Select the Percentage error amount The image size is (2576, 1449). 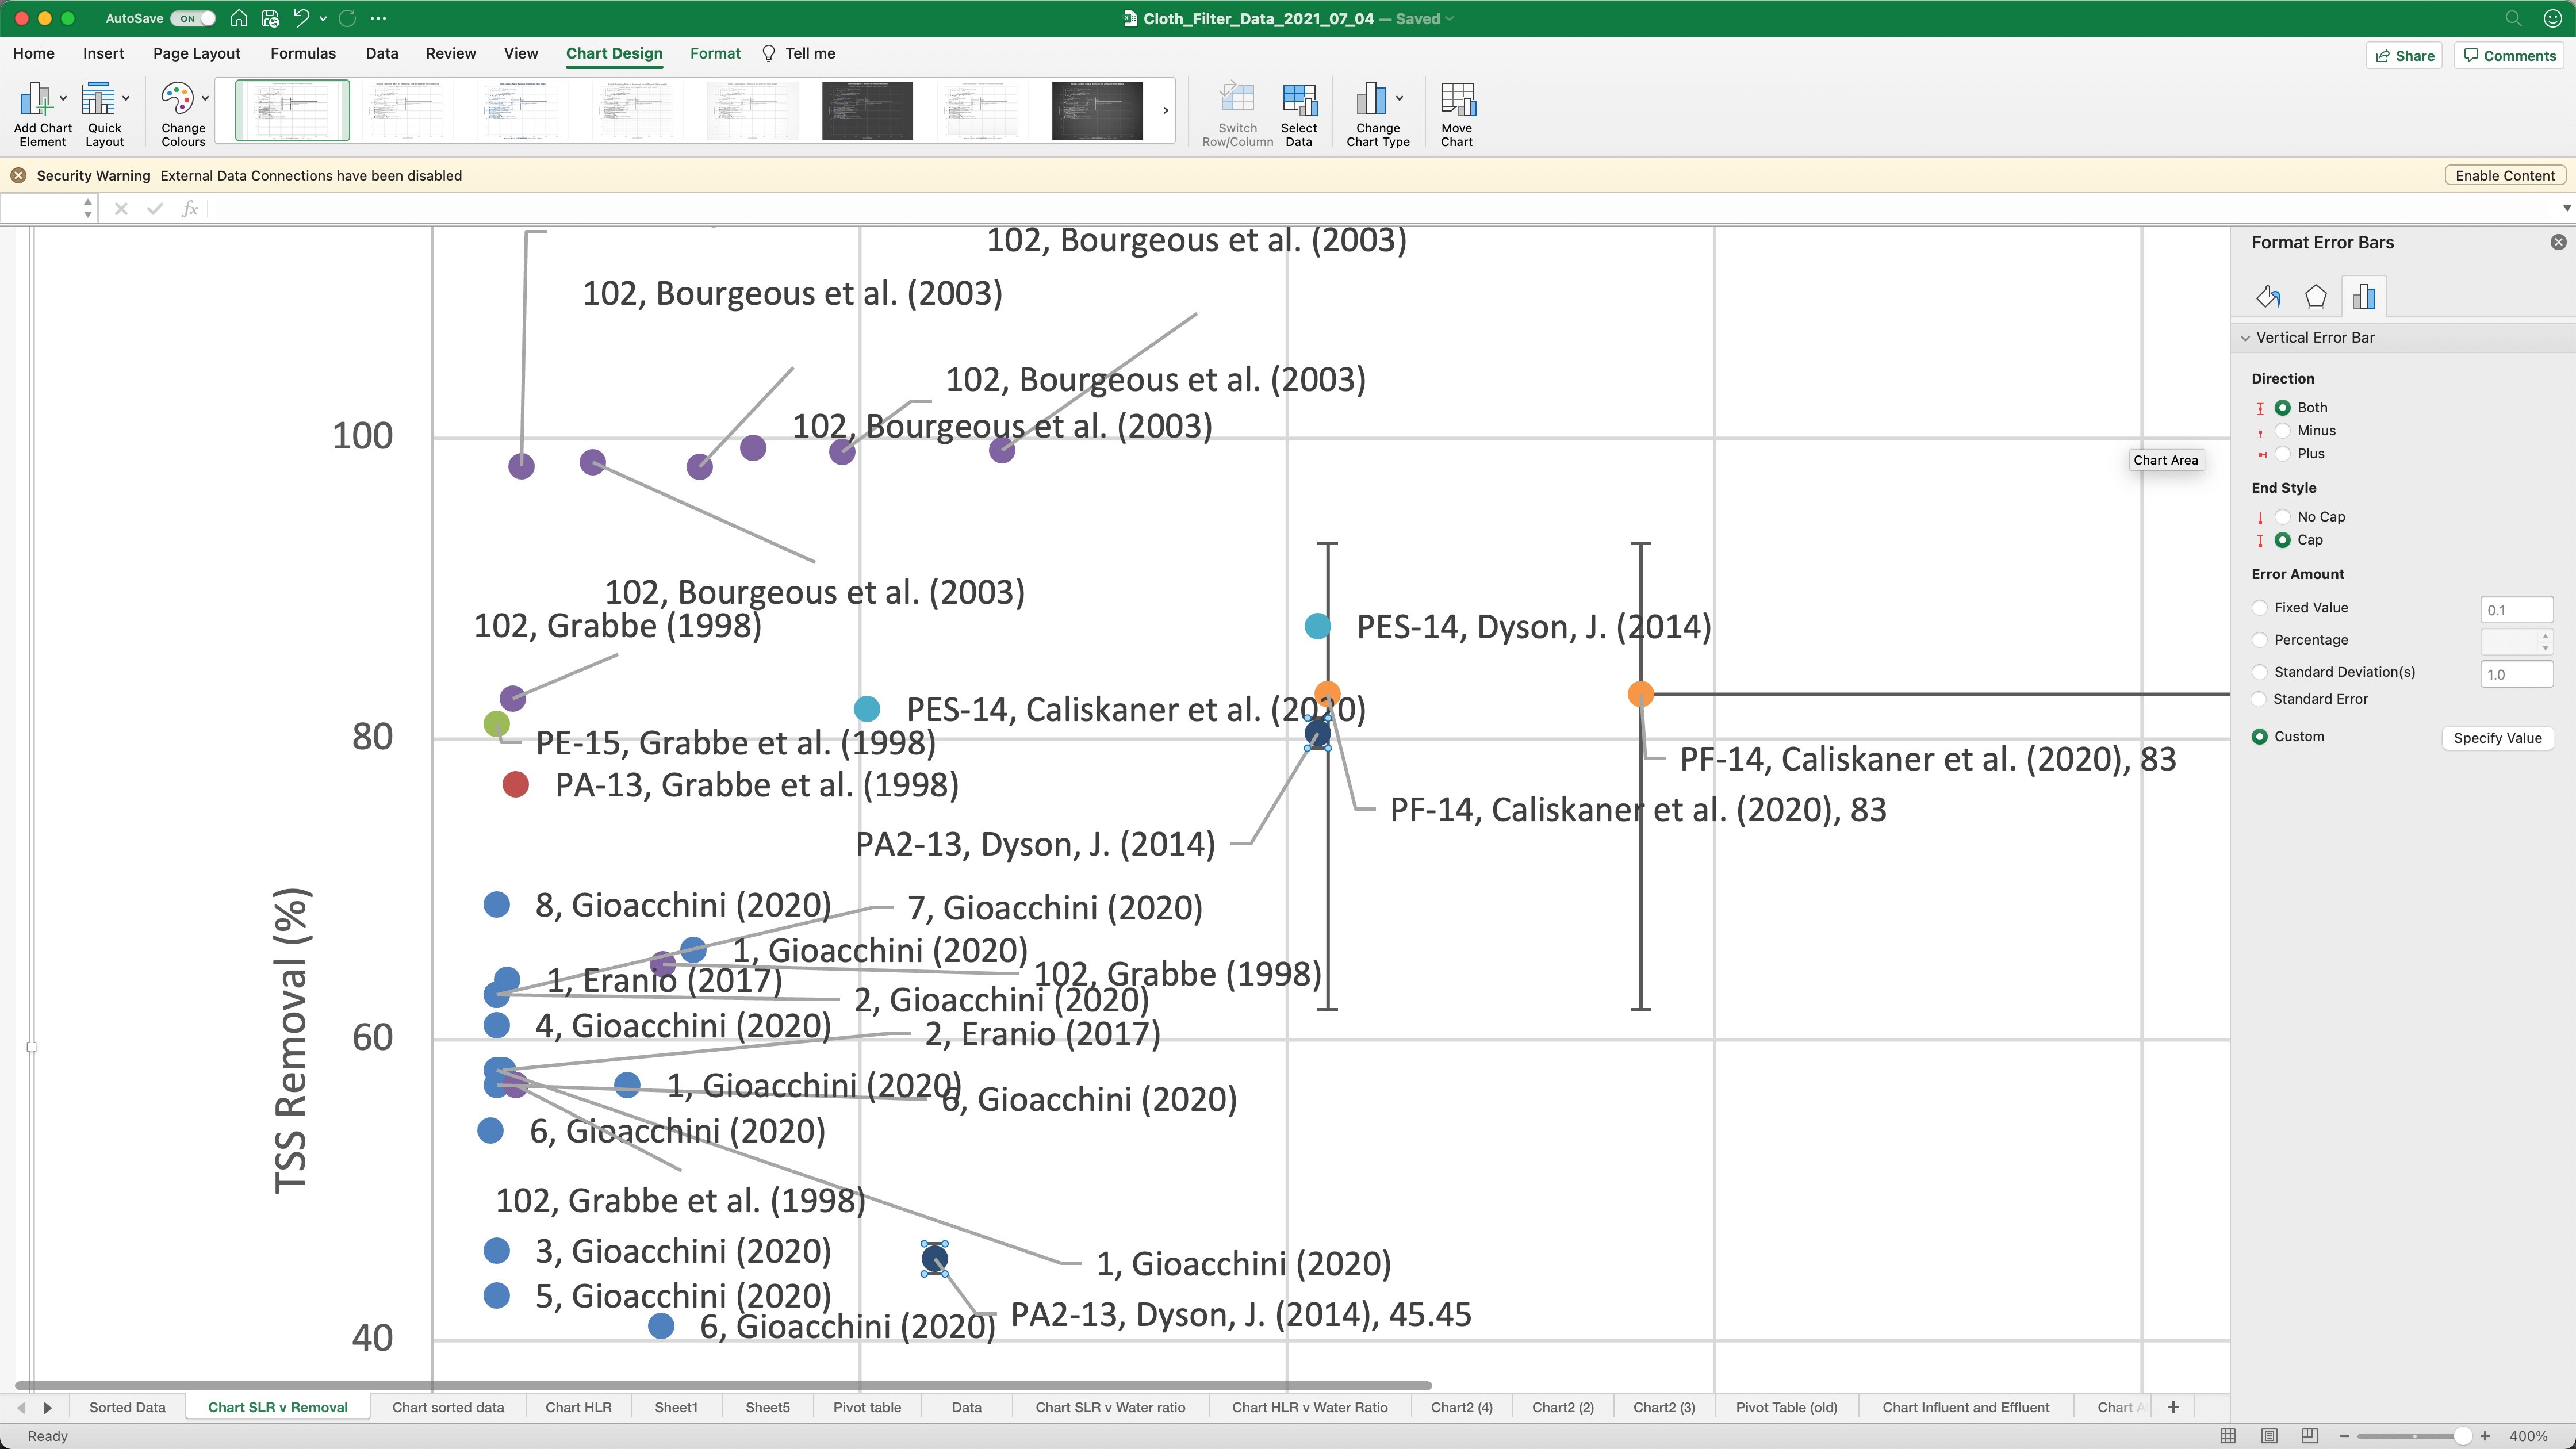(2260, 640)
